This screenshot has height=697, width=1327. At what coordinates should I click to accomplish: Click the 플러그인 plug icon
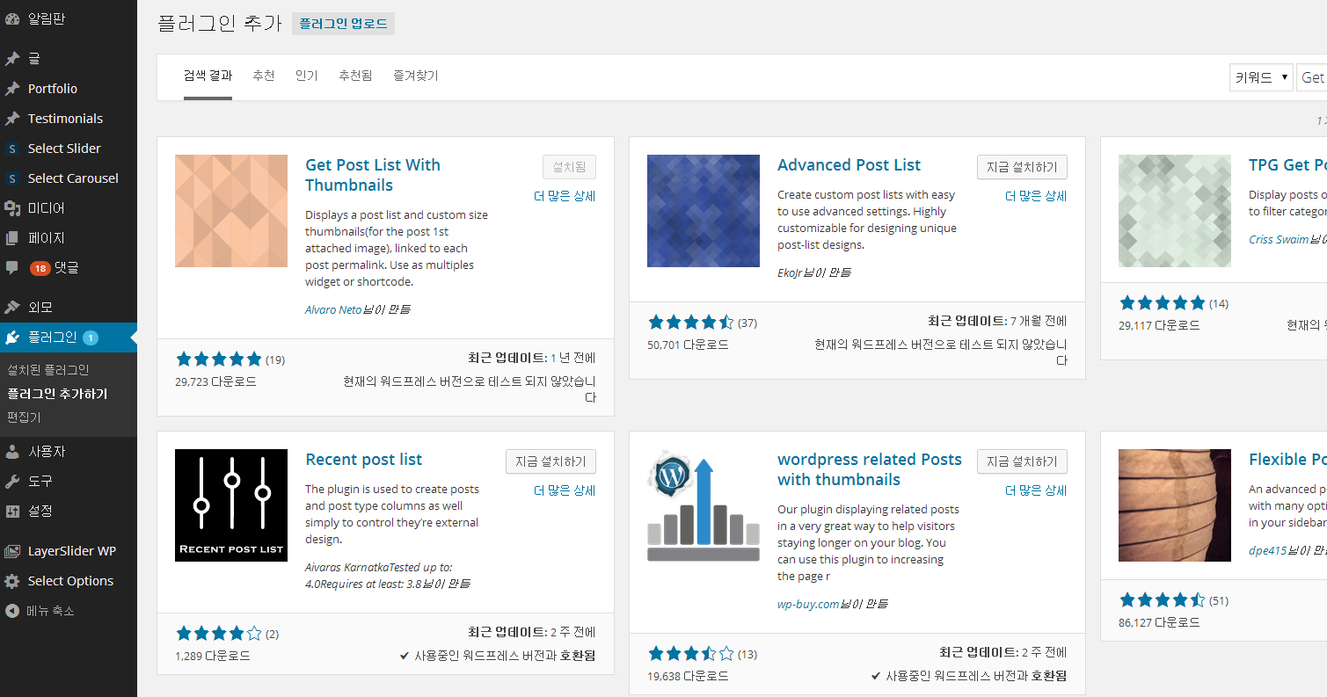pyautogui.click(x=12, y=338)
